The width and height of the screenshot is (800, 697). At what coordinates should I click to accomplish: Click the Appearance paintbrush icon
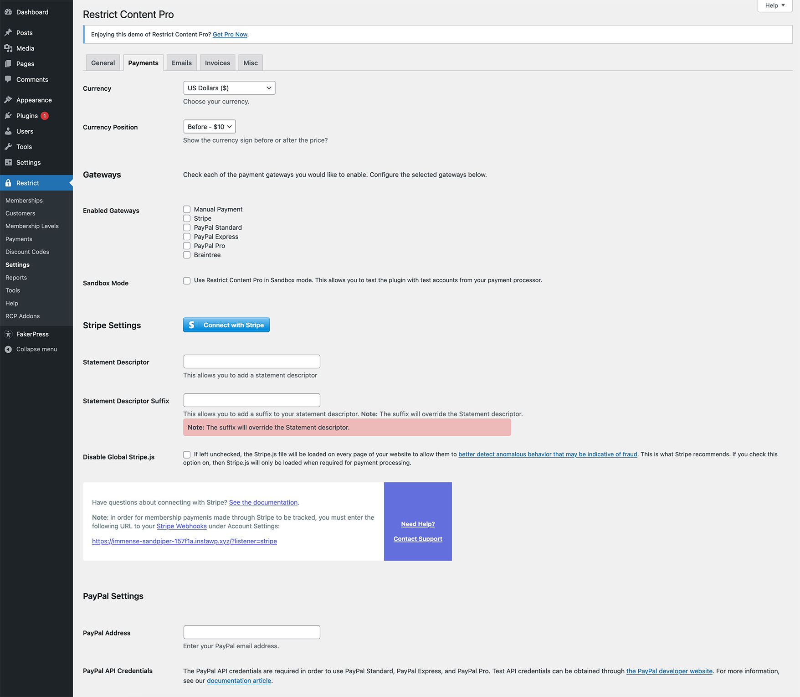click(x=8, y=100)
